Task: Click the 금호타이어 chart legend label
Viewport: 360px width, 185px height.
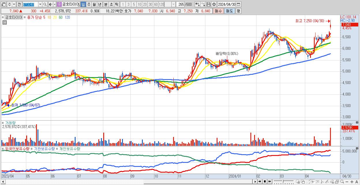Action: point(14,17)
